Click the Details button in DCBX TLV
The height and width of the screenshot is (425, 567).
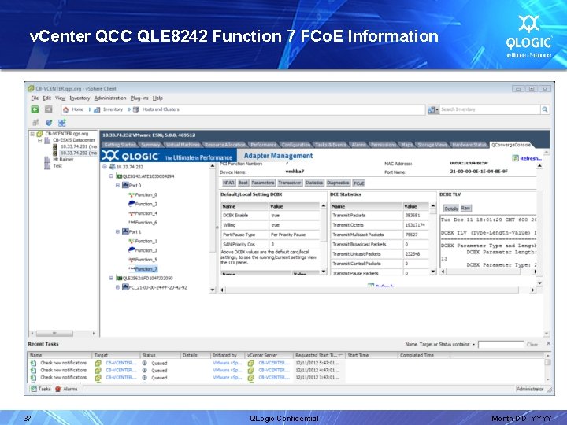[x=451, y=209]
